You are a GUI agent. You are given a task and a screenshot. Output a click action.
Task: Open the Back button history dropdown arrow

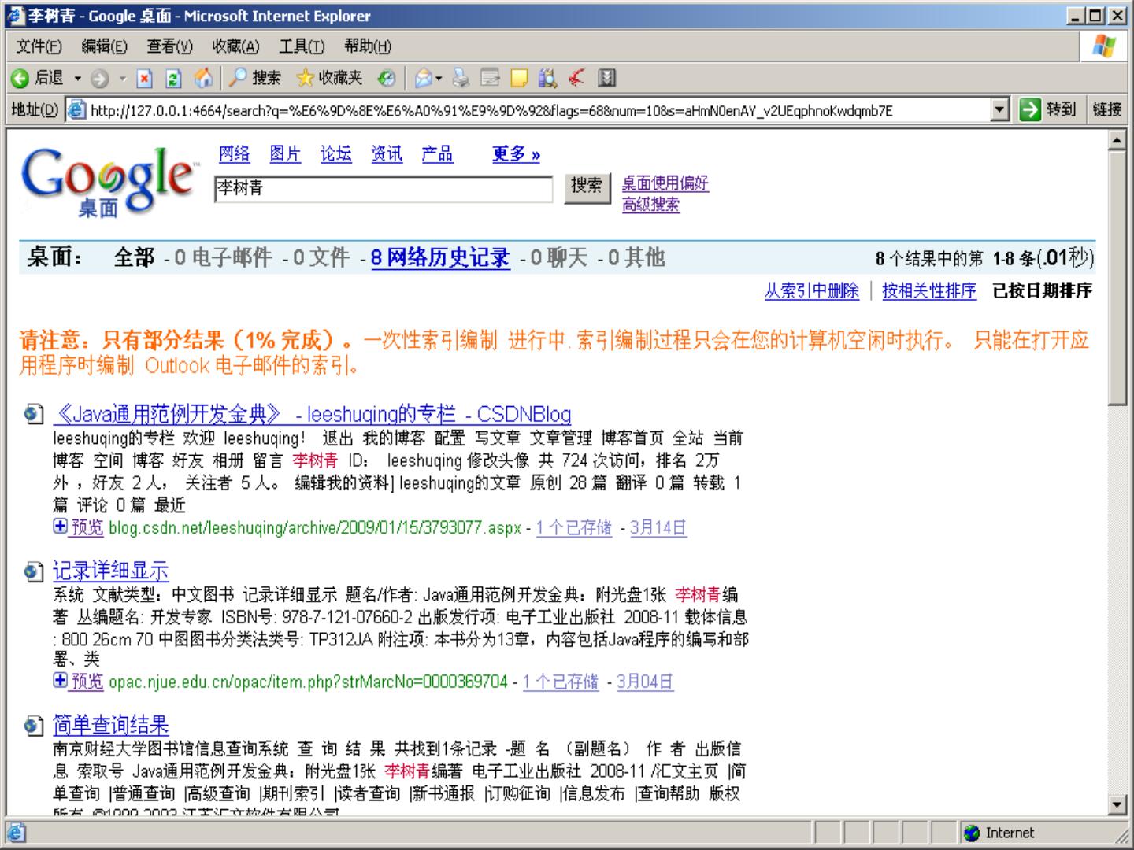pos(78,78)
